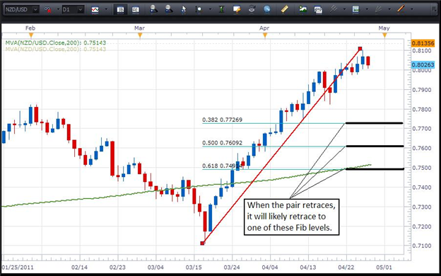The width and height of the screenshot is (441, 276).
Task: Expand arrow beside chain link icon
Action: [58, 10]
